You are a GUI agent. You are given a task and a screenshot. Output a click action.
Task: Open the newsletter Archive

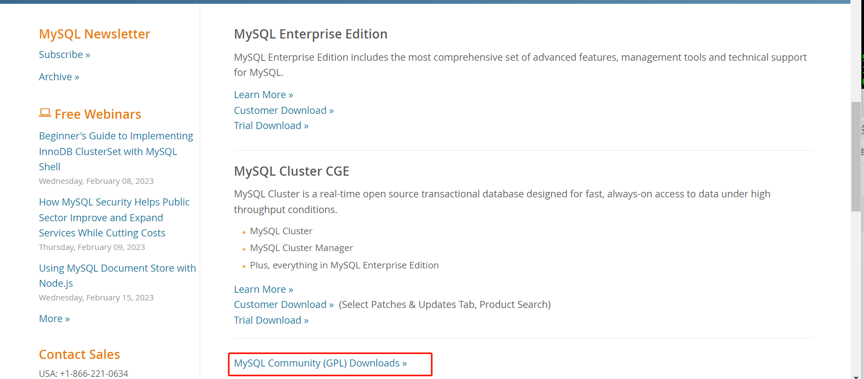[x=59, y=76]
